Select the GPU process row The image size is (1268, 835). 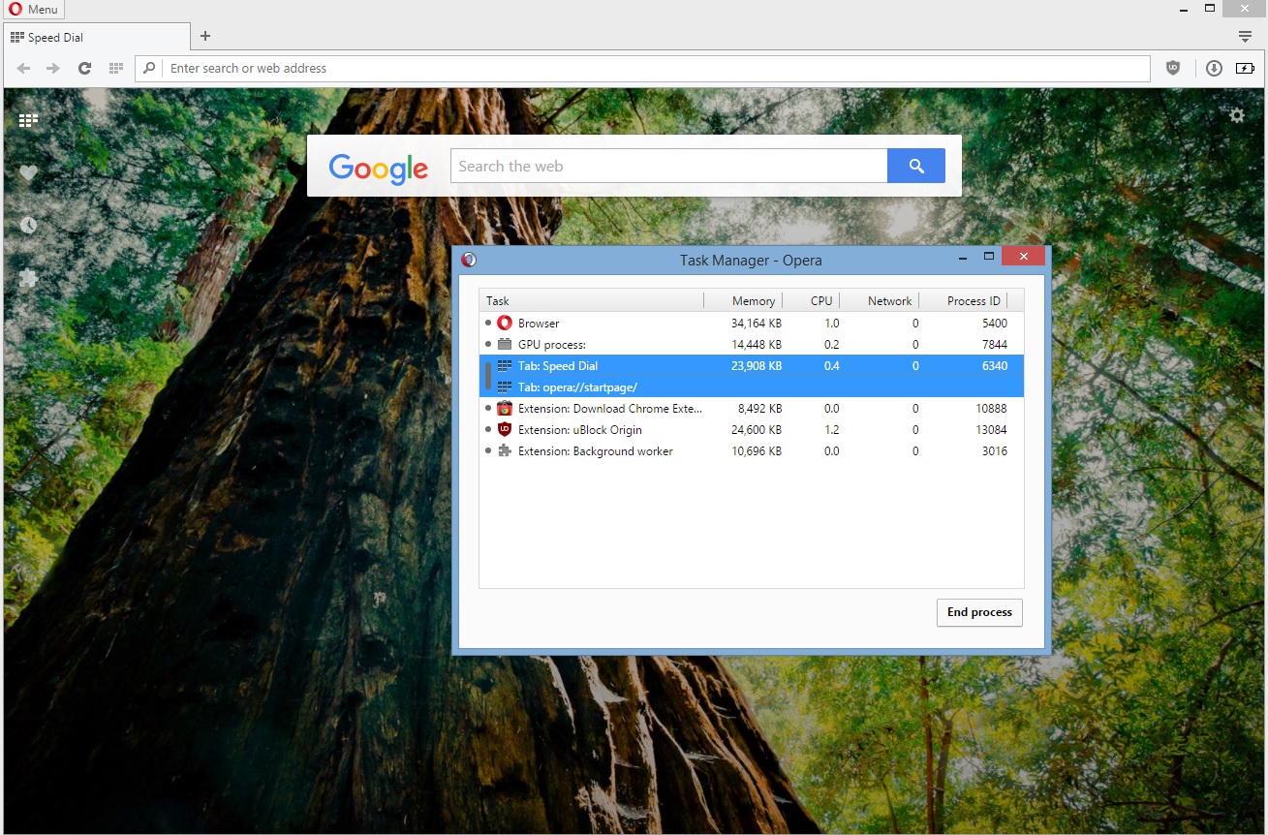point(752,345)
